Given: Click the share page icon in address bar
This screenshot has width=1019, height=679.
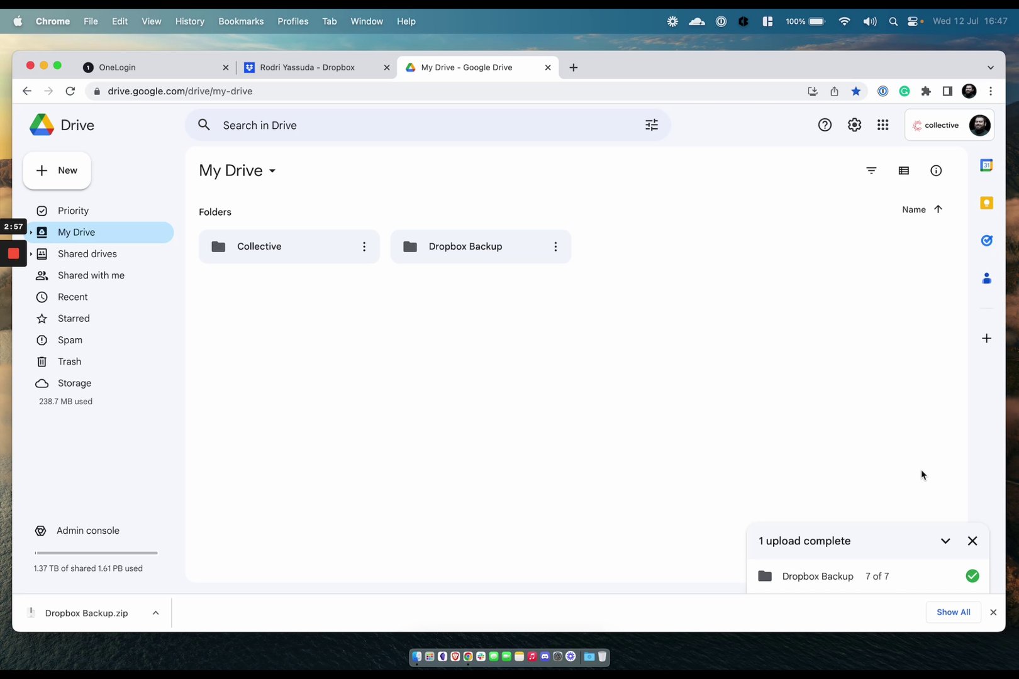Looking at the screenshot, I should click(x=834, y=91).
